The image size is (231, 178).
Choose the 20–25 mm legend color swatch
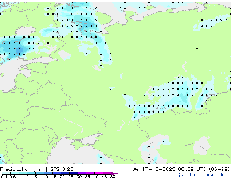pyautogui.click(x=65, y=173)
